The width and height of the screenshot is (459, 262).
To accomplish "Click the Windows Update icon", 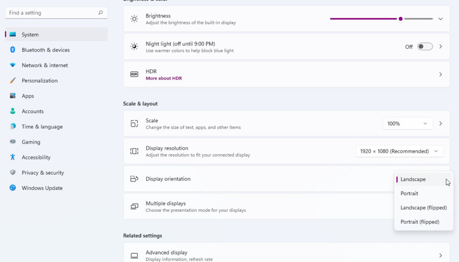I will [13, 188].
